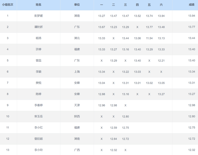The image size is (198, 155).
Task: Click the 12.21 attempt value
Action: 161,61
